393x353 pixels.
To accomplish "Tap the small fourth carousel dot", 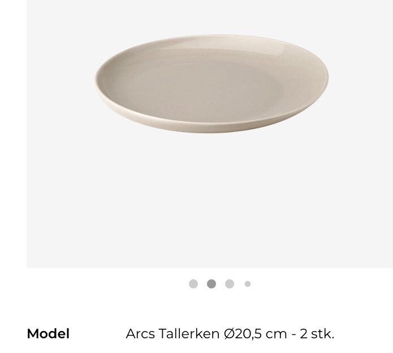I will [x=248, y=284].
